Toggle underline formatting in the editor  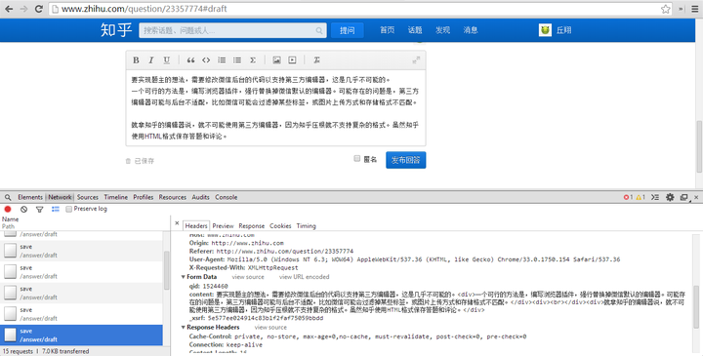(x=166, y=60)
